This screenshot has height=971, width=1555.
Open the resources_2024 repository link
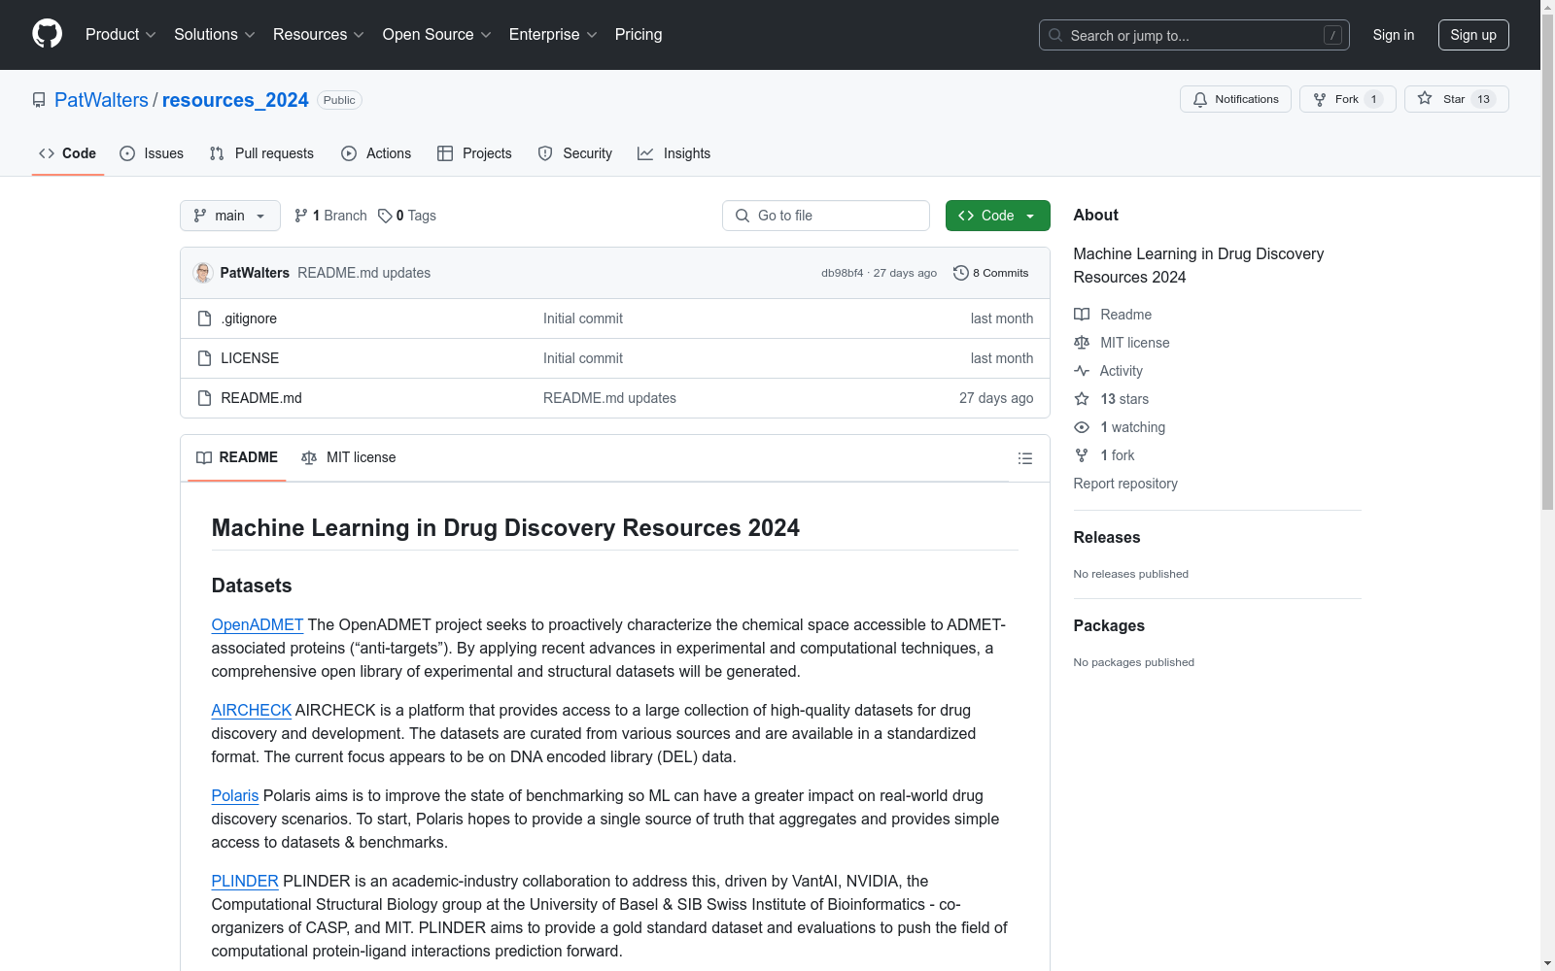click(x=235, y=100)
